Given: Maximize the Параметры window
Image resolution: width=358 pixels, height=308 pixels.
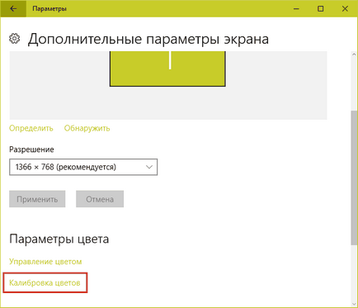Looking at the screenshot, I should [320, 9].
